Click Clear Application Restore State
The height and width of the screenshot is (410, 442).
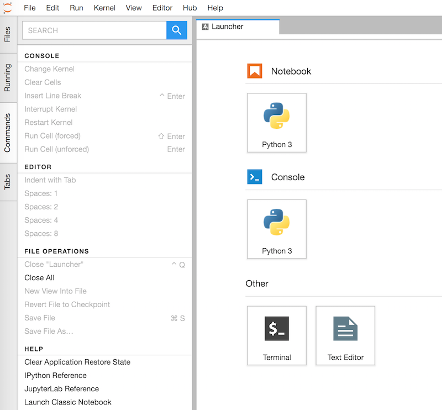[77, 362]
